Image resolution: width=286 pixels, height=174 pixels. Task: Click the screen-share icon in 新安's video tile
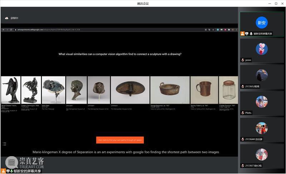point(247,34)
